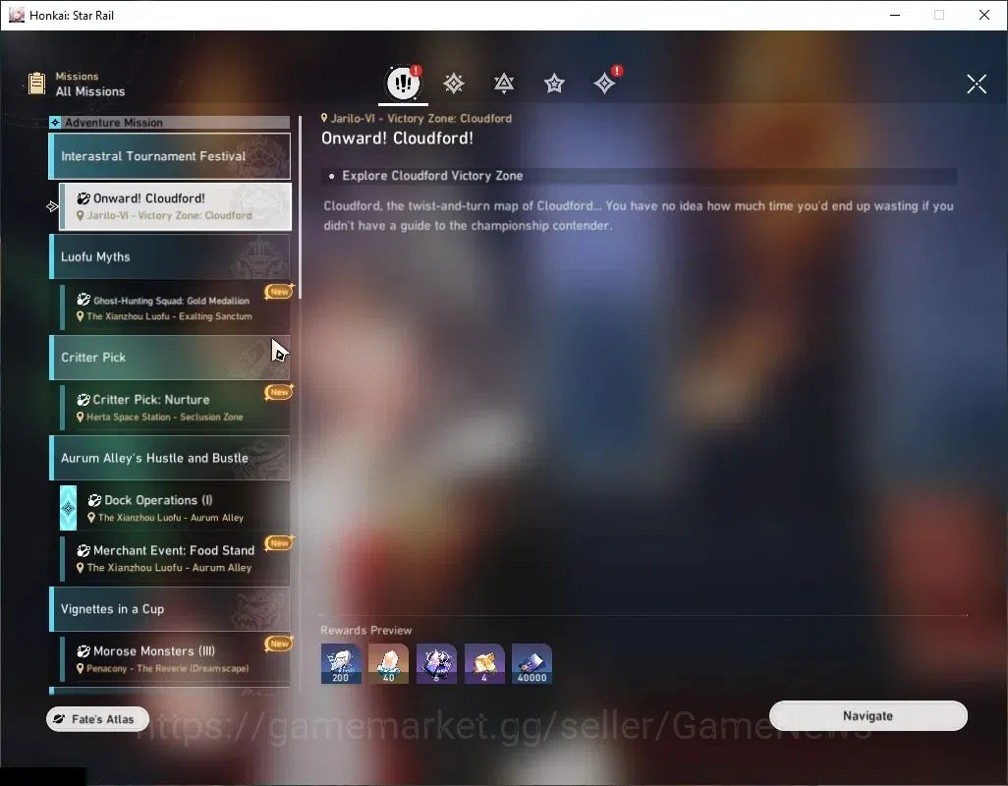The height and width of the screenshot is (786, 1008).
Task: Close the missions panel with the X icon
Action: pyautogui.click(x=977, y=84)
